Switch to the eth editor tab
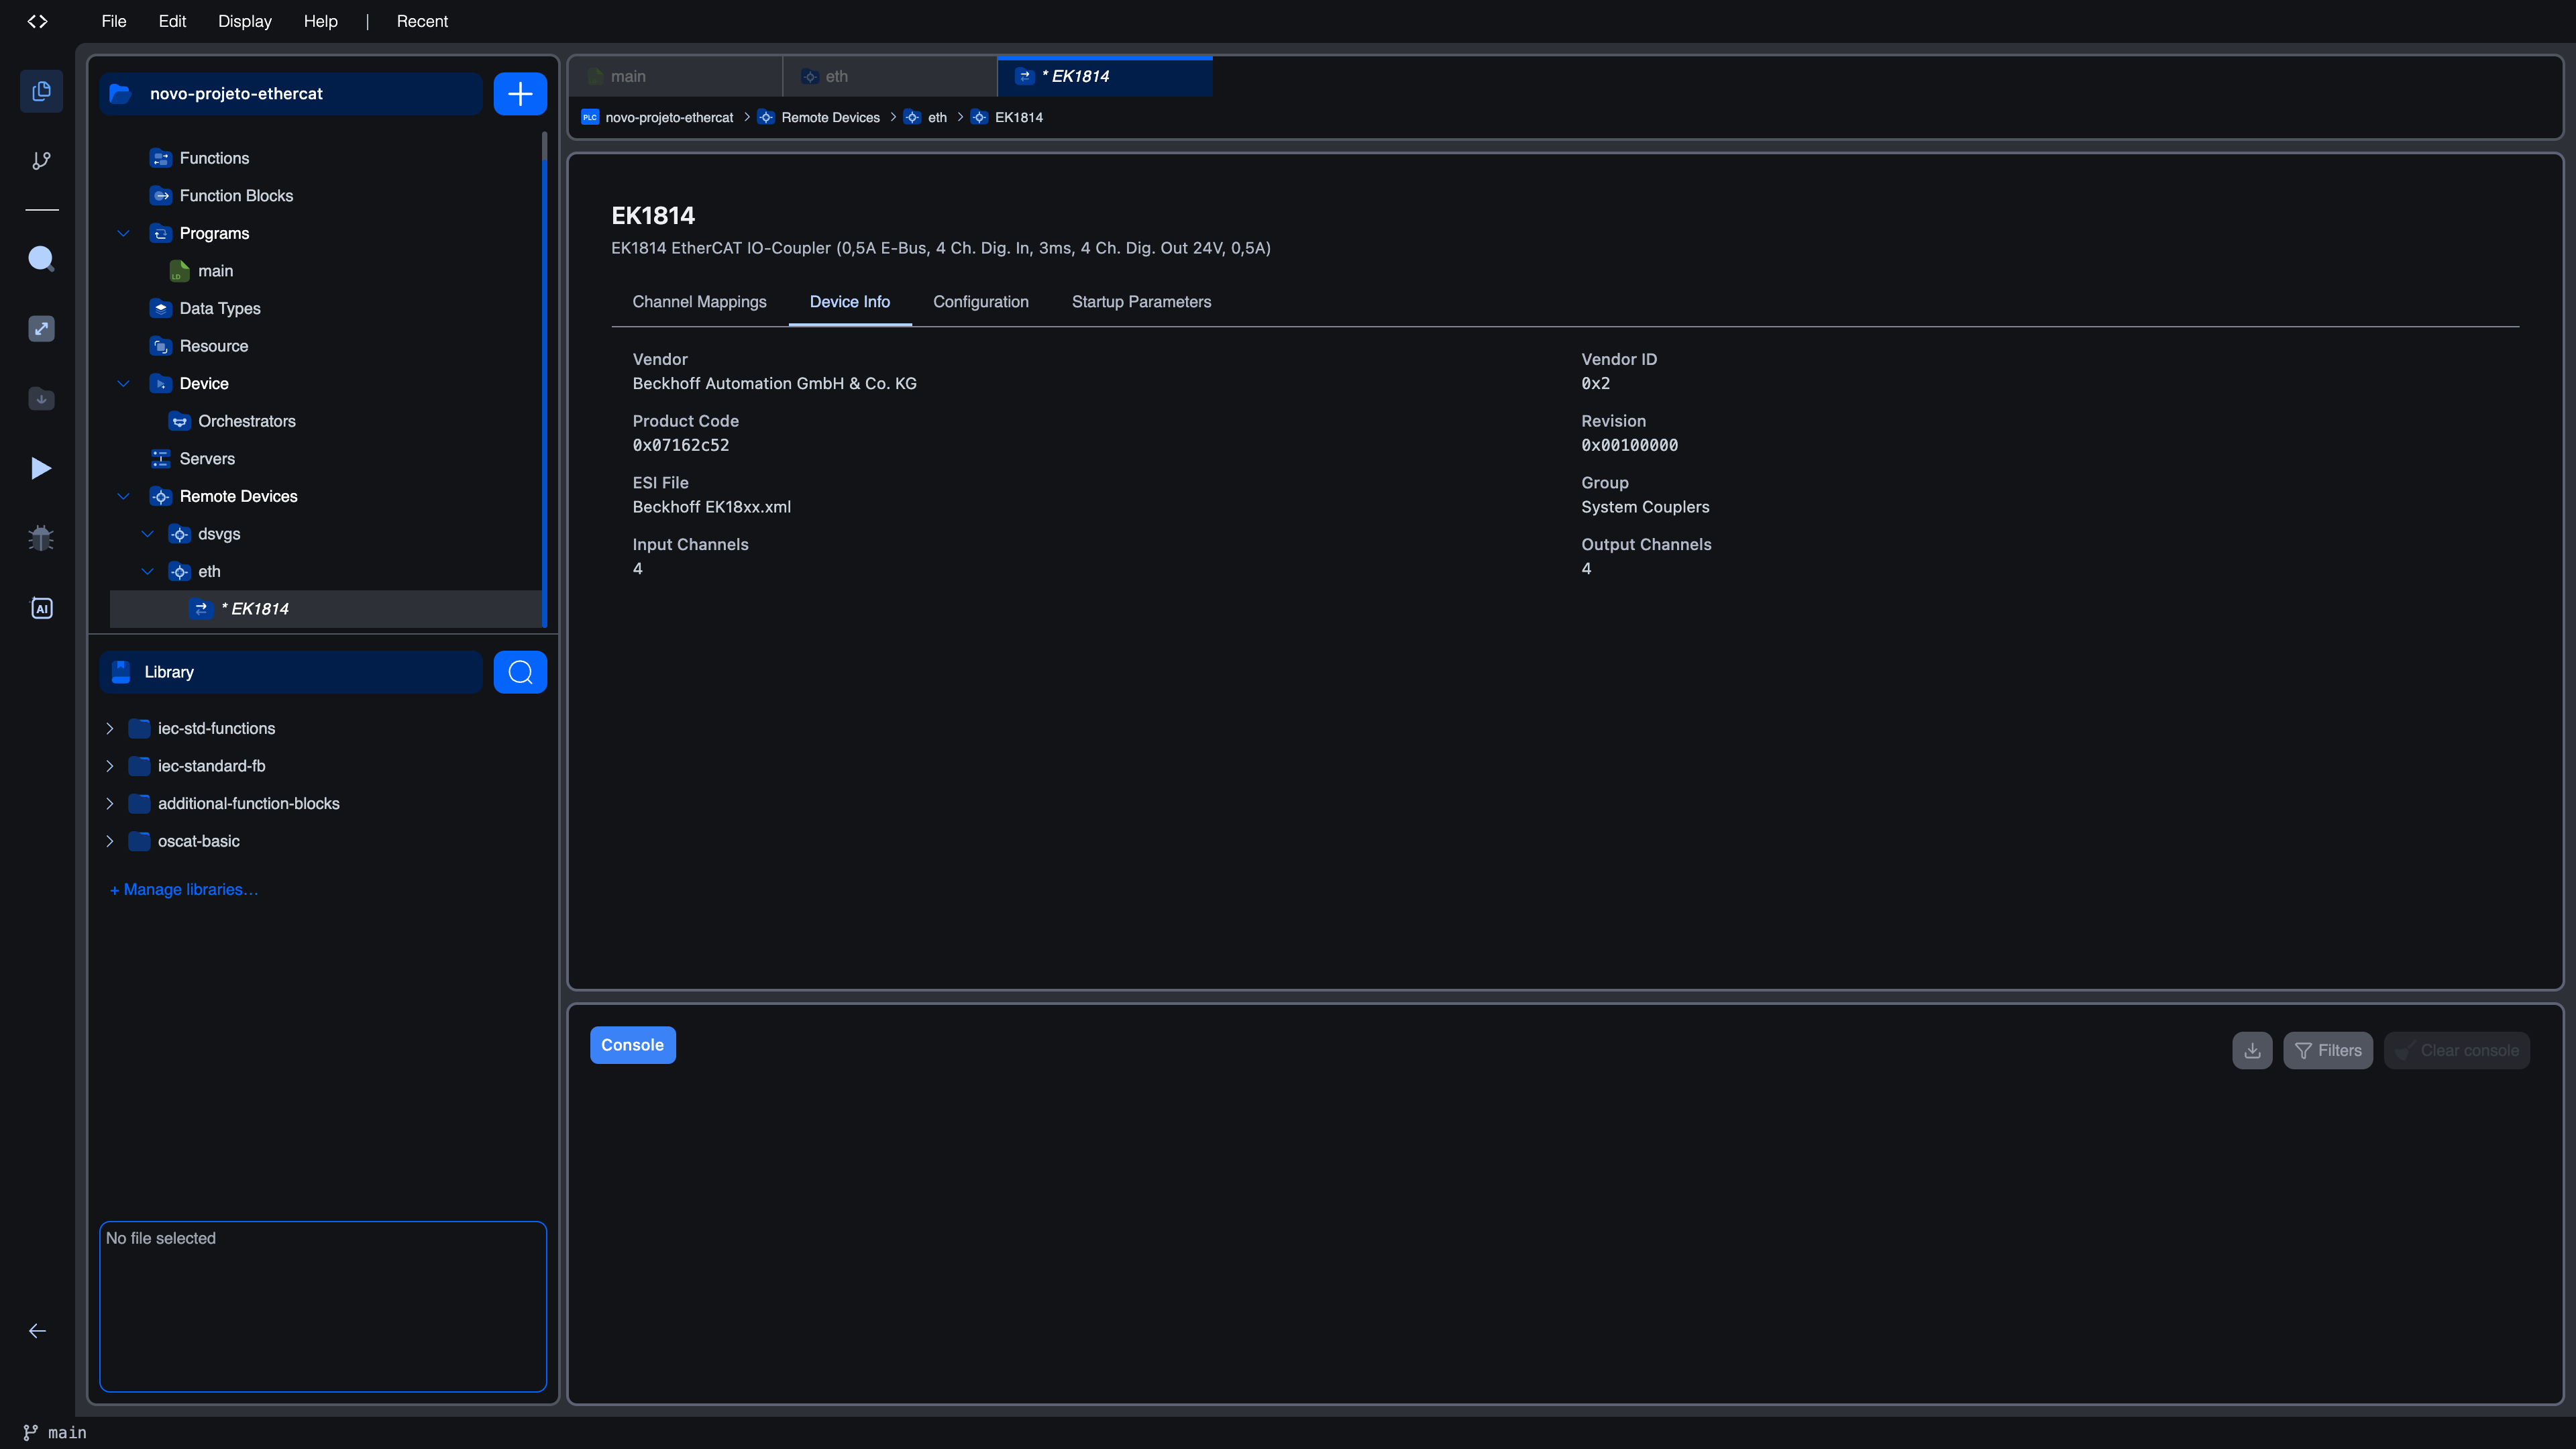The image size is (2576, 1449). click(x=890, y=77)
